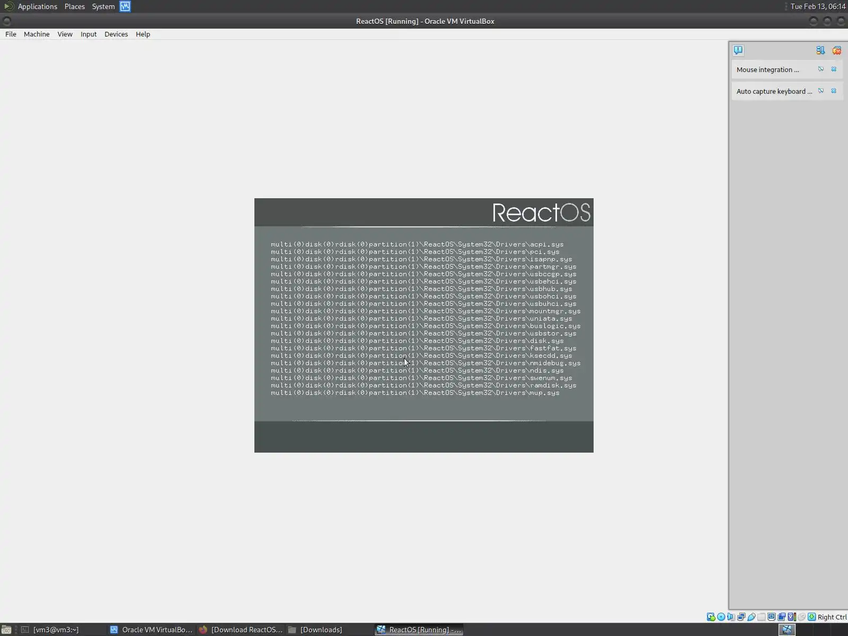This screenshot has height=636, width=848.
Task: Click the window menu button in title bar
Action: click(7, 21)
